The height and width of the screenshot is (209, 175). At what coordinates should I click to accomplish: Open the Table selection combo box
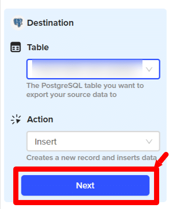(93, 69)
